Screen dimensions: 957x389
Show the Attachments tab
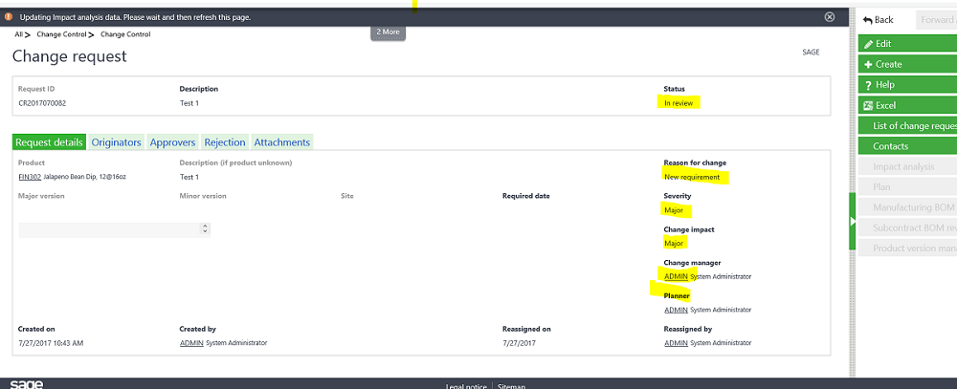coord(281,142)
